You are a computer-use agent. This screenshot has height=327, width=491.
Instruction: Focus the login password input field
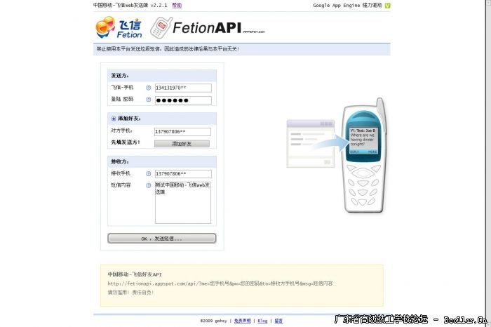183,100
